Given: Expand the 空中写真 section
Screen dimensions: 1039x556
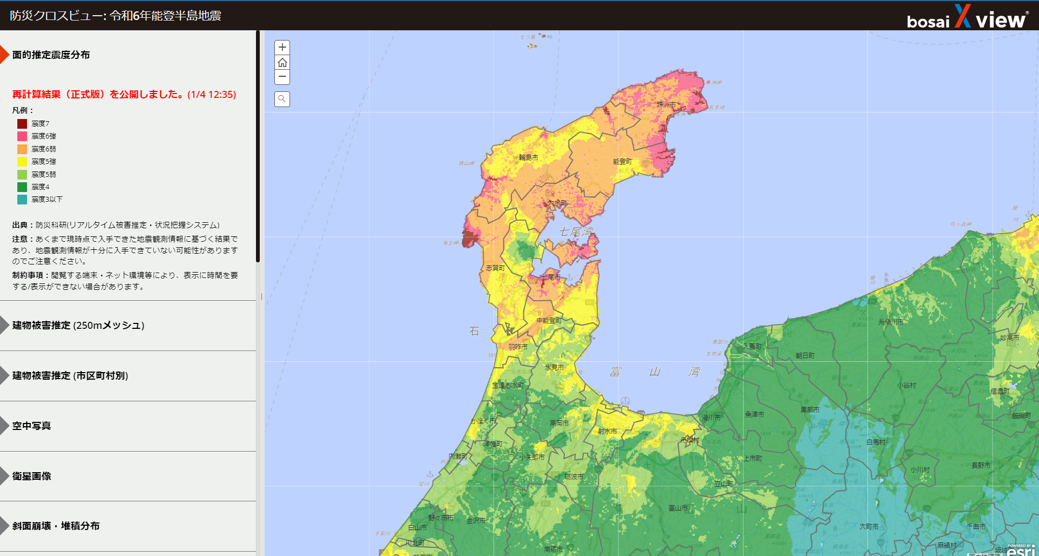Looking at the screenshot, I should pyautogui.click(x=31, y=426).
